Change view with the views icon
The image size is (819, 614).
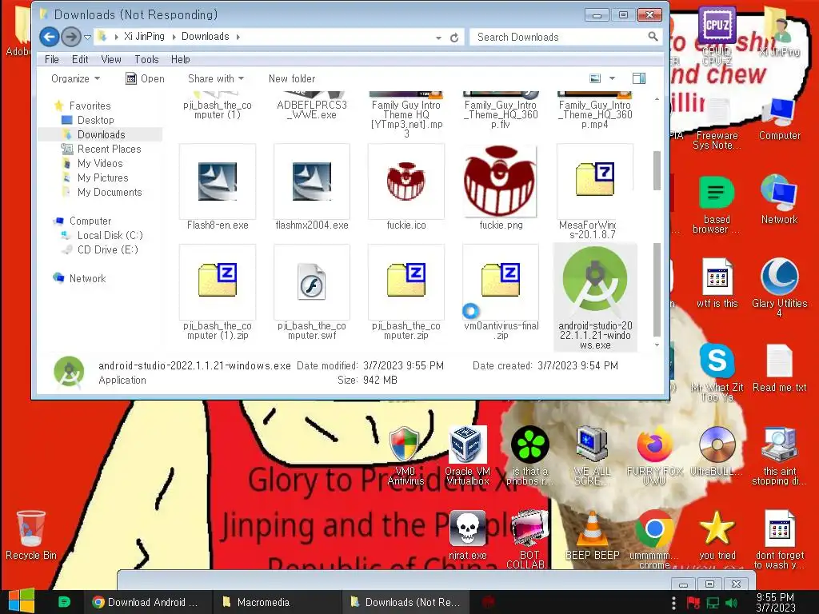pos(595,78)
